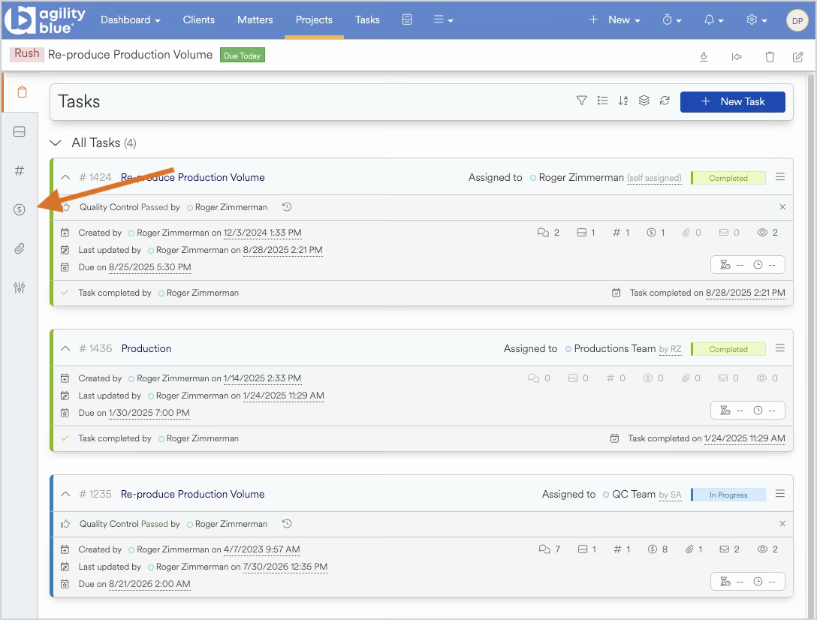Open the Production task title link
Viewport: 817px width, 620px height.
146,348
